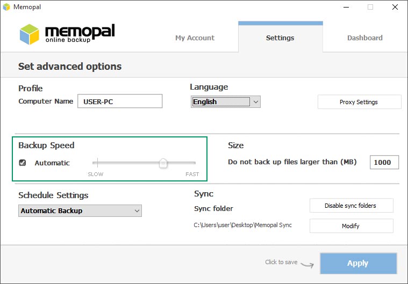408x284 pixels.
Task: Click the Memopal cube logo icon
Action: pos(30,34)
